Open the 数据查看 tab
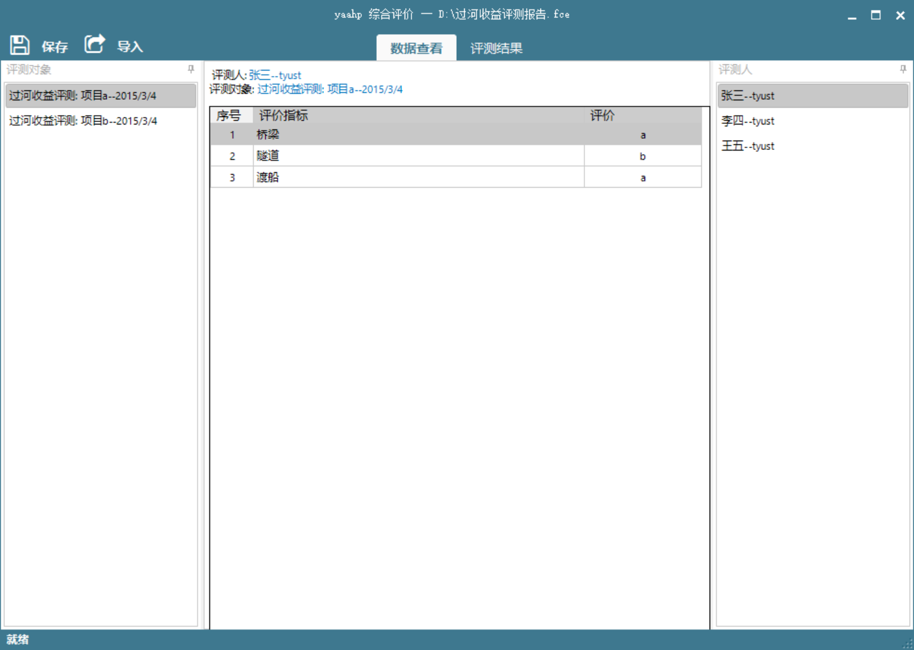914x650 pixels. pos(416,48)
